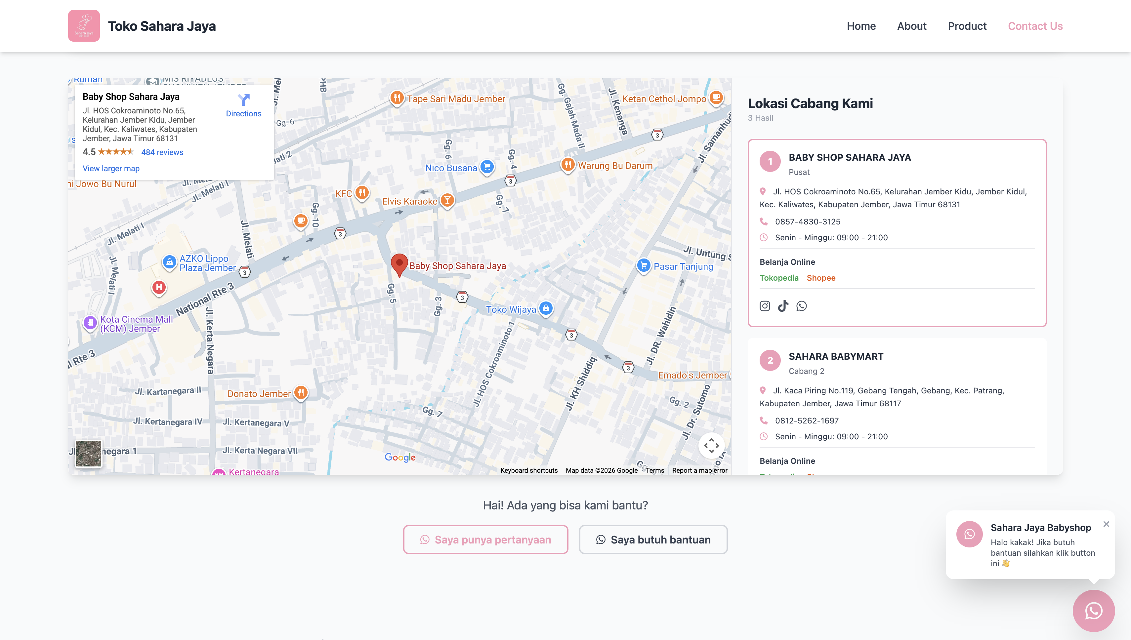
Task: Click the branch number 2 badge
Action: click(770, 360)
